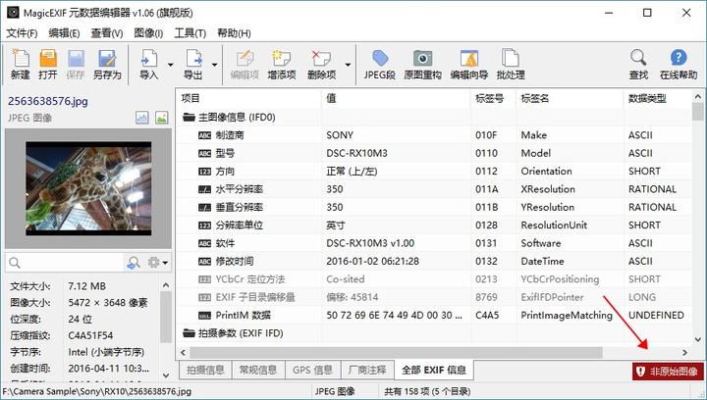
Task: Click the 123 icon of 方向 row
Action: 204,172
